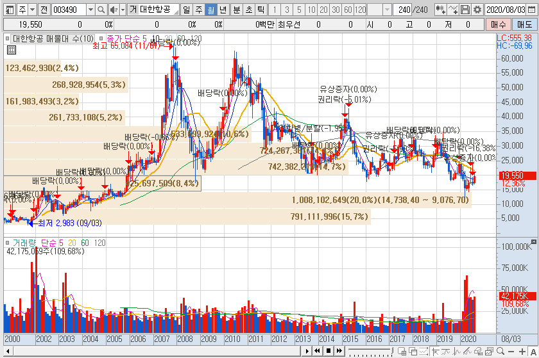
Task: Choose interval 10
Action: click(311, 10)
